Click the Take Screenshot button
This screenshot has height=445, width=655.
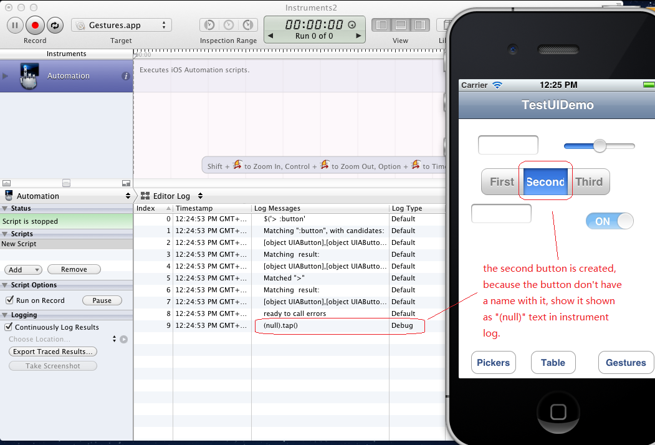coord(52,366)
